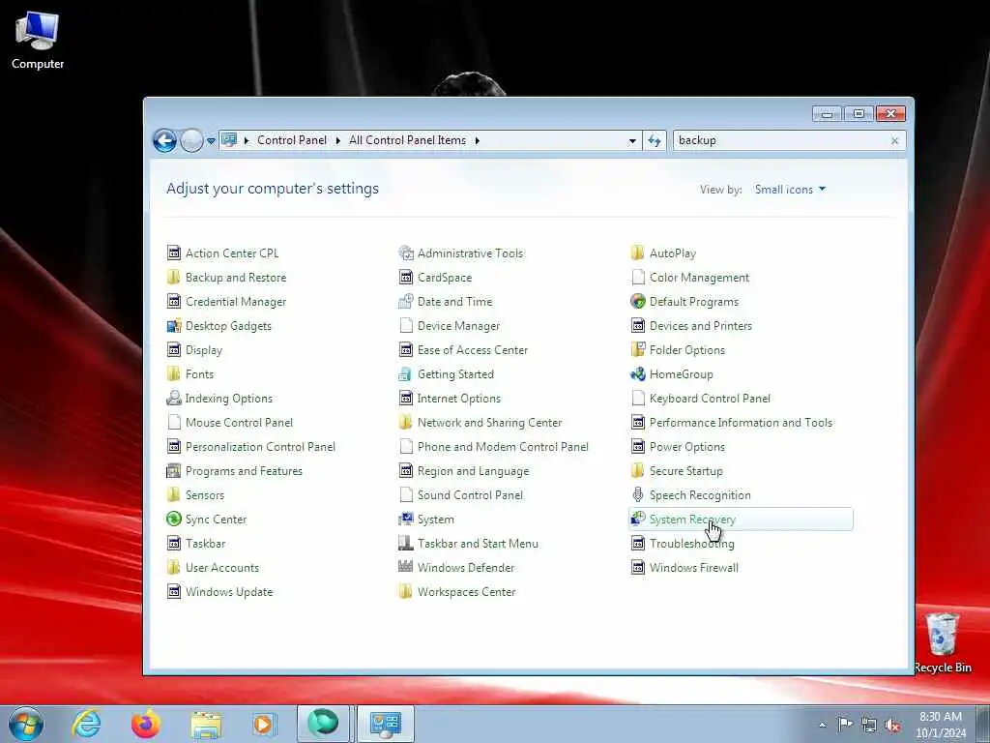The height and width of the screenshot is (743, 990).
Task: Open Region and Language link
Action: [473, 471]
